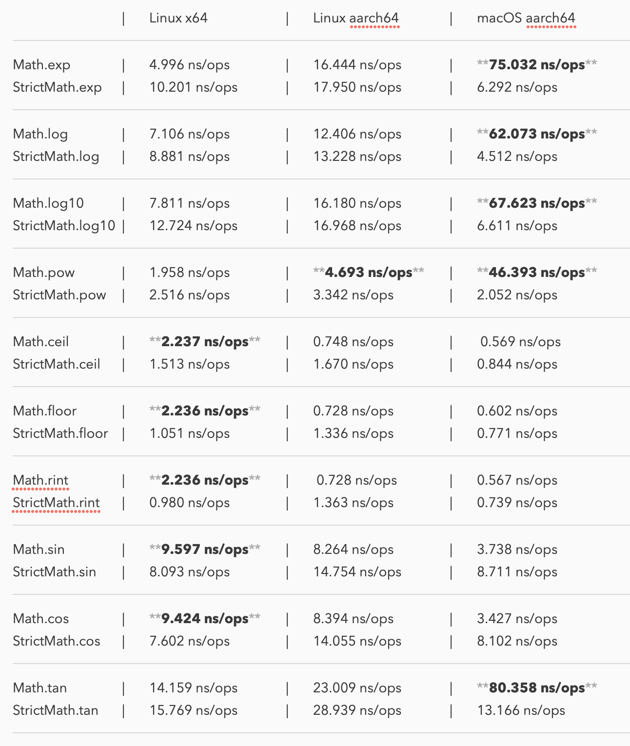
Task: Click the Math.floor row label
Action: (x=45, y=411)
